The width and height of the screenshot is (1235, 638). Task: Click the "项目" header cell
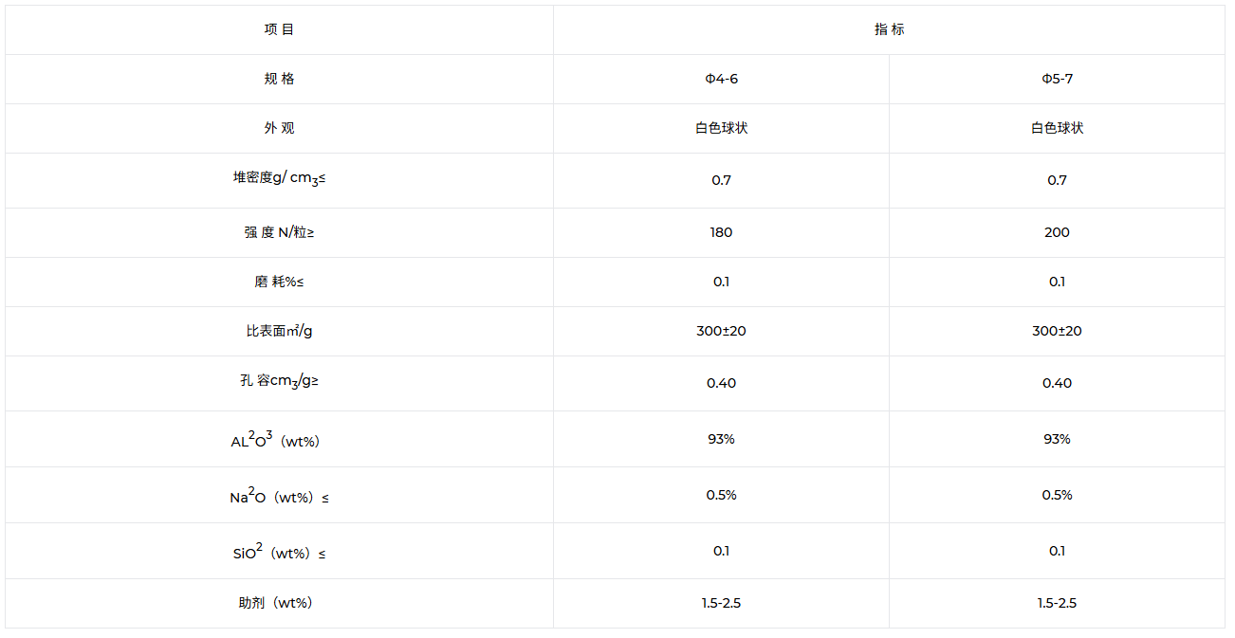pos(280,29)
